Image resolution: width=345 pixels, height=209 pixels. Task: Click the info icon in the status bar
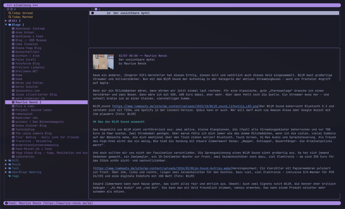(6, 203)
